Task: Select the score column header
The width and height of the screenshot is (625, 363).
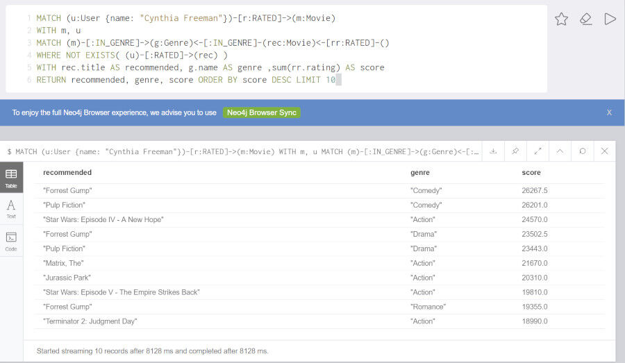Action: click(x=531, y=173)
